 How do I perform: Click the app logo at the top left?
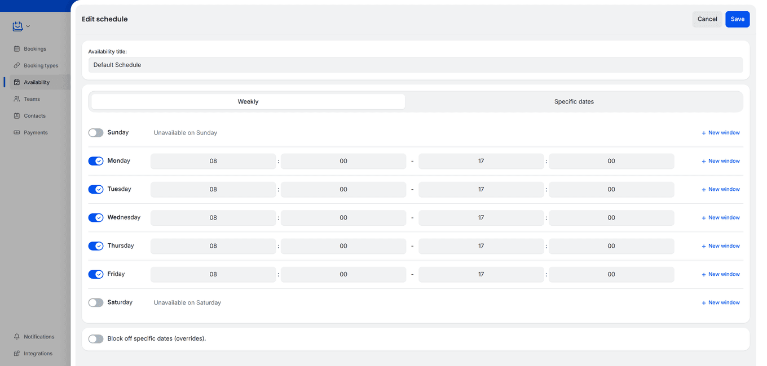point(17,25)
